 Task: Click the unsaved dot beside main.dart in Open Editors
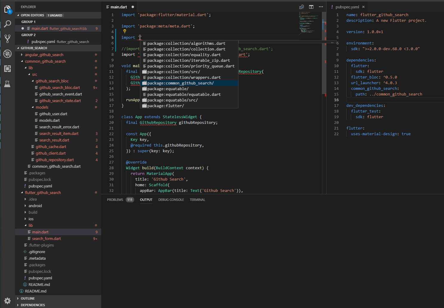tap(23, 28)
